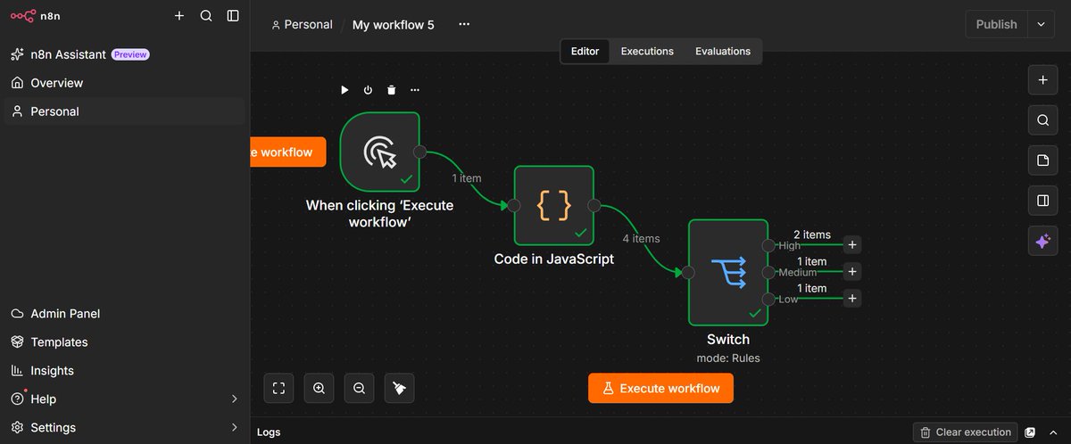
Task: Click the trash delete icon above trigger node
Action: click(x=391, y=90)
